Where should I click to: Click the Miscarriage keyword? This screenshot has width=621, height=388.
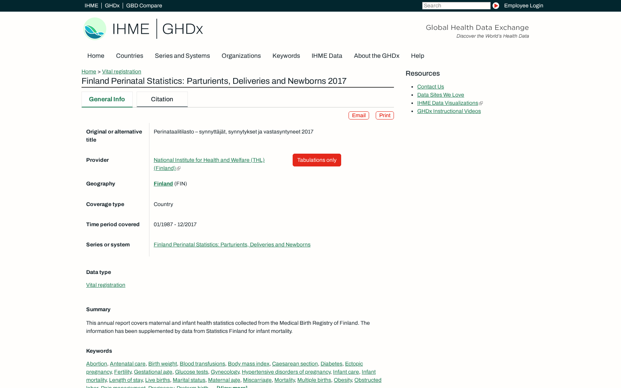point(257,380)
